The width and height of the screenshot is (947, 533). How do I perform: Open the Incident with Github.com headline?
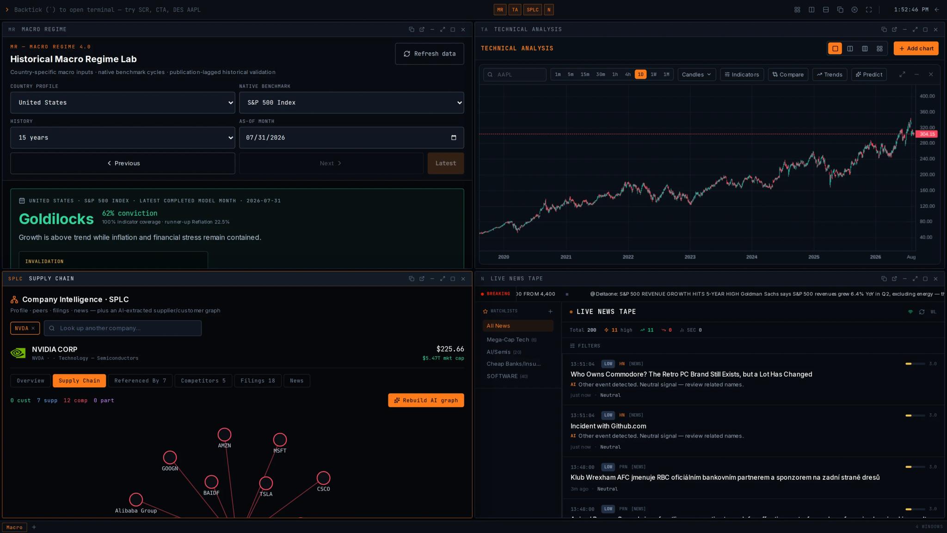[608, 426]
